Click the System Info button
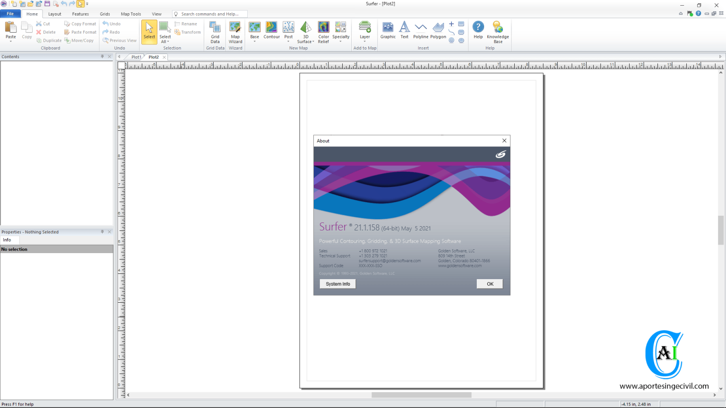 tap(337, 284)
